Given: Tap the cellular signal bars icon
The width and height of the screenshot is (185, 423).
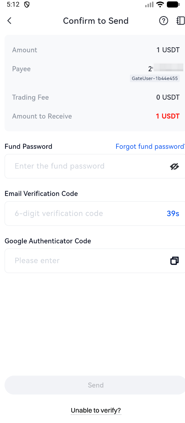Looking at the screenshot, I should 149,5.
